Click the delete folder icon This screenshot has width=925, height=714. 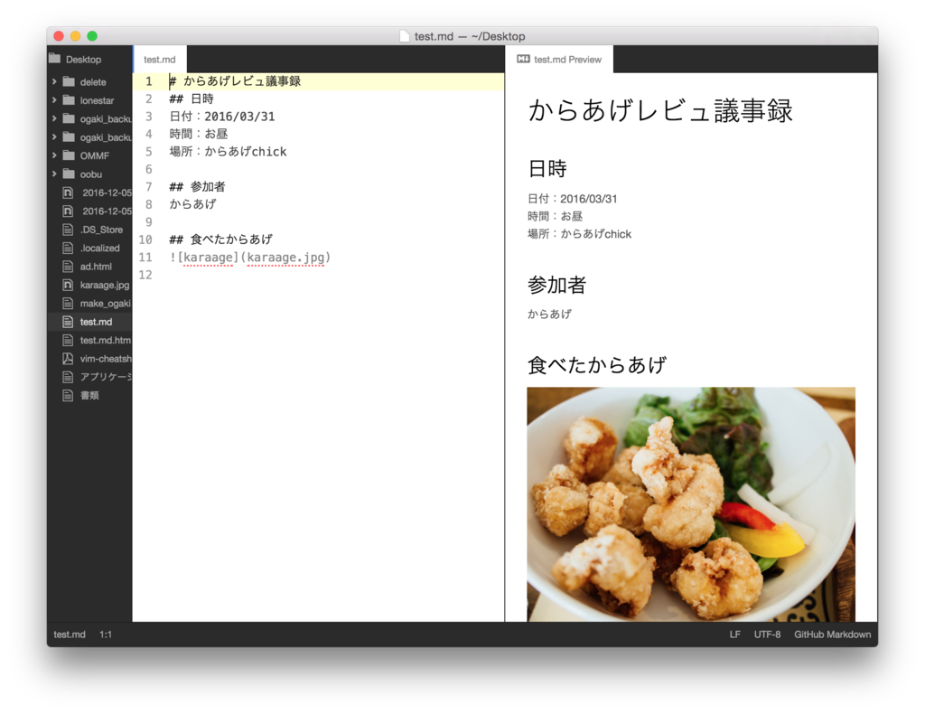[x=69, y=81]
